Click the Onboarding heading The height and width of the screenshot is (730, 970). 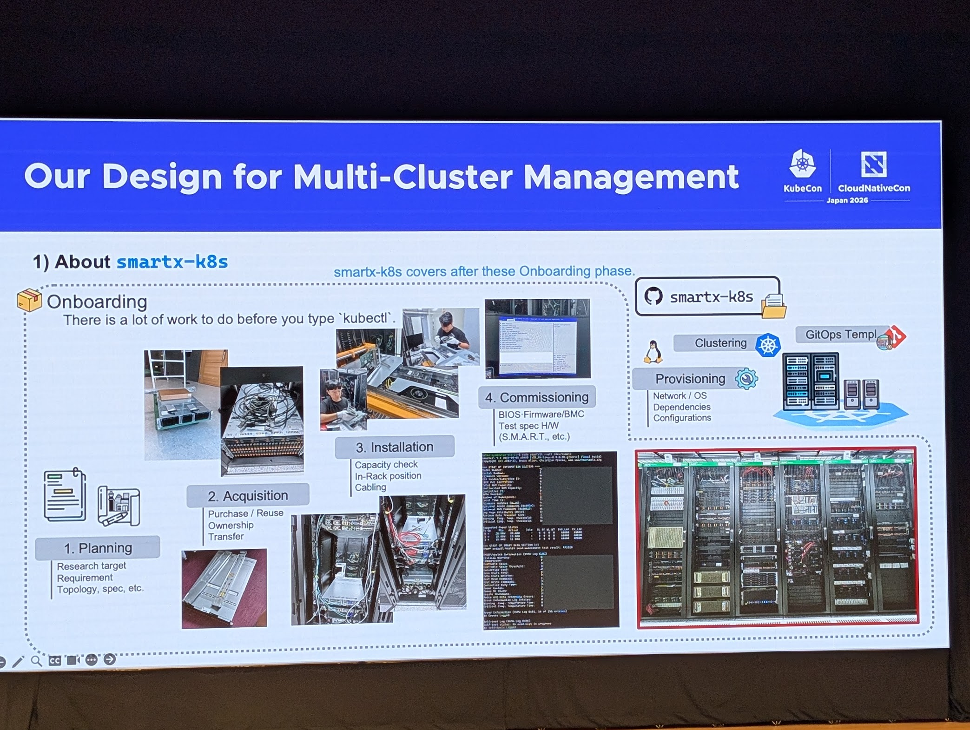pyautogui.click(x=97, y=302)
